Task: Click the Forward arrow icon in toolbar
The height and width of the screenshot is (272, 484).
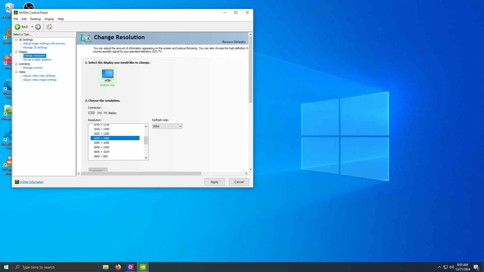Action: coord(38,27)
